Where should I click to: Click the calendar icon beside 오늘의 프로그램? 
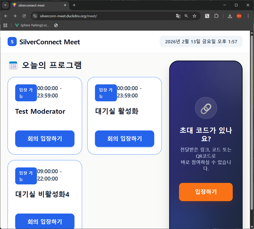point(13,66)
